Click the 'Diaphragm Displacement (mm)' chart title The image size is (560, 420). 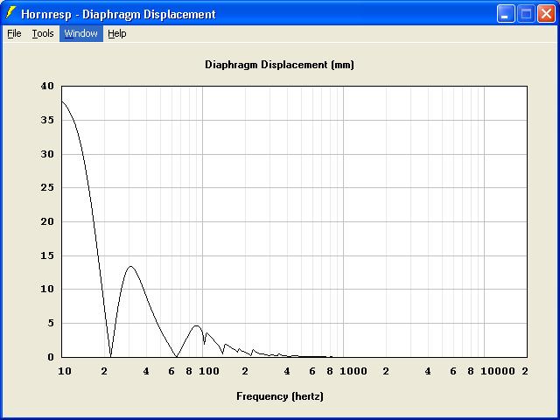pos(279,65)
